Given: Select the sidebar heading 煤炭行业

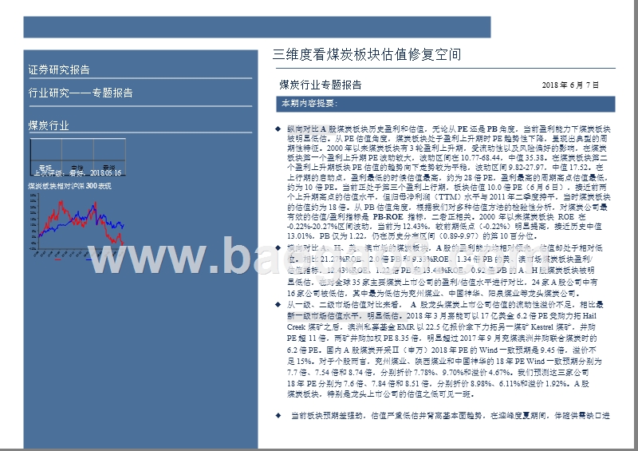Looking at the screenshot, I should (x=49, y=125).
